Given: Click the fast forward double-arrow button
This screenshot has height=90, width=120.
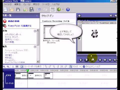Looking at the screenshot, I should pyautogui.click(x=110, y=60).
